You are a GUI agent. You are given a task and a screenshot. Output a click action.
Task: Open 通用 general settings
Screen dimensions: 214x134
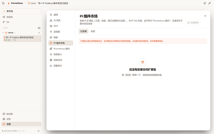tap(61, 15)
